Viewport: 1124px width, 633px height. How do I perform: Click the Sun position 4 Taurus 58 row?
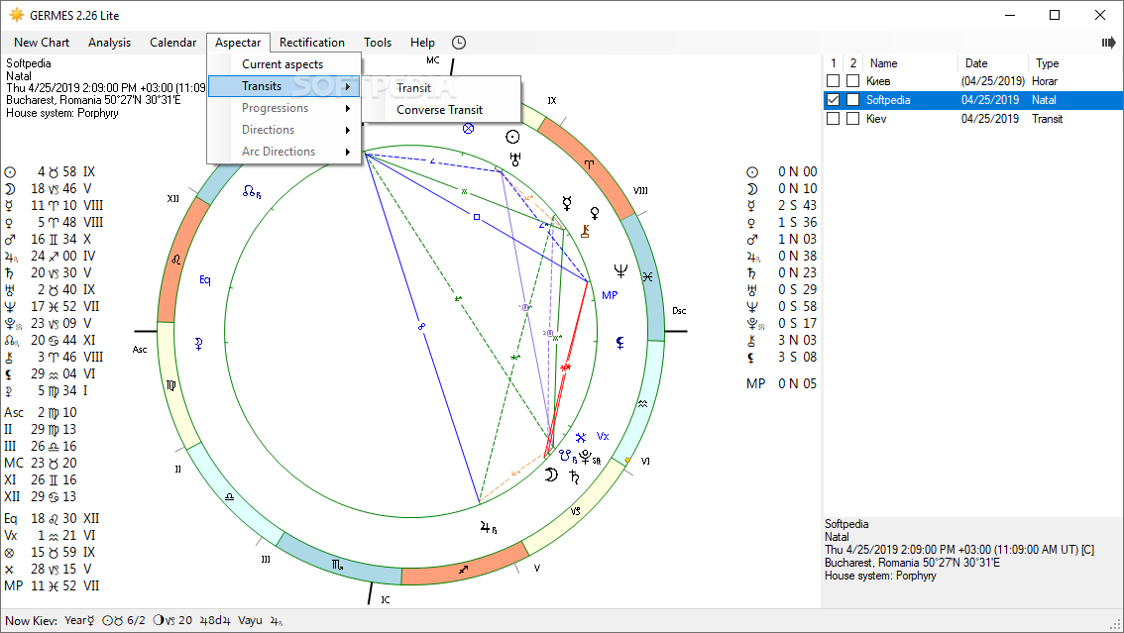51,171
